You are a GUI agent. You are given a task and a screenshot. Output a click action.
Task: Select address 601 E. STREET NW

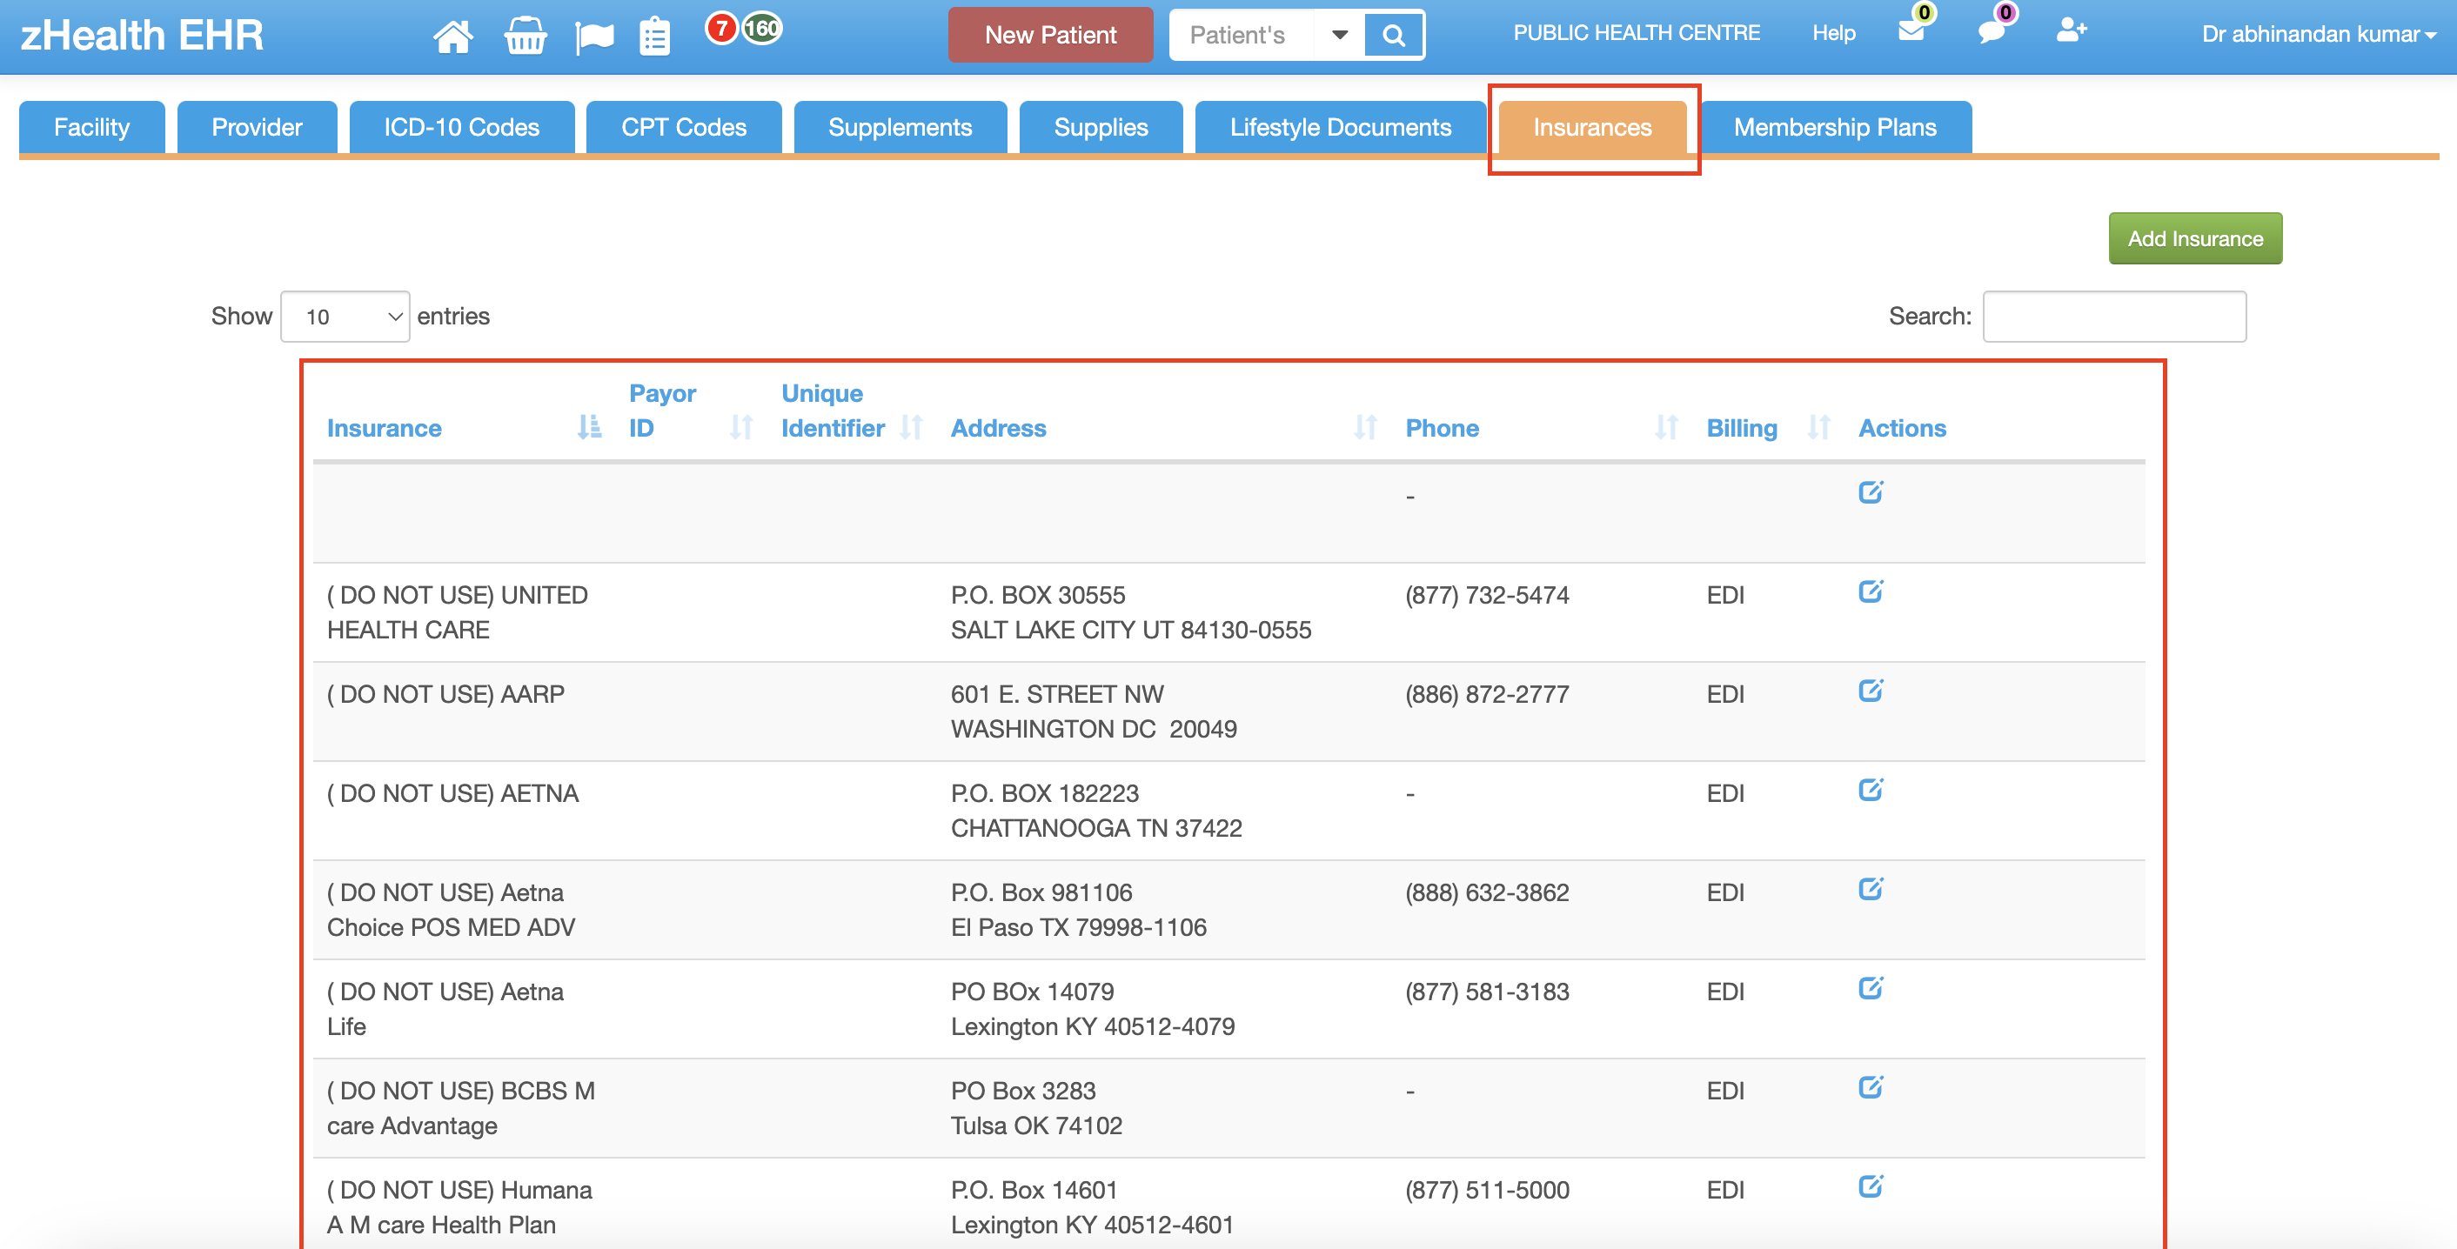pos(1057,694)
